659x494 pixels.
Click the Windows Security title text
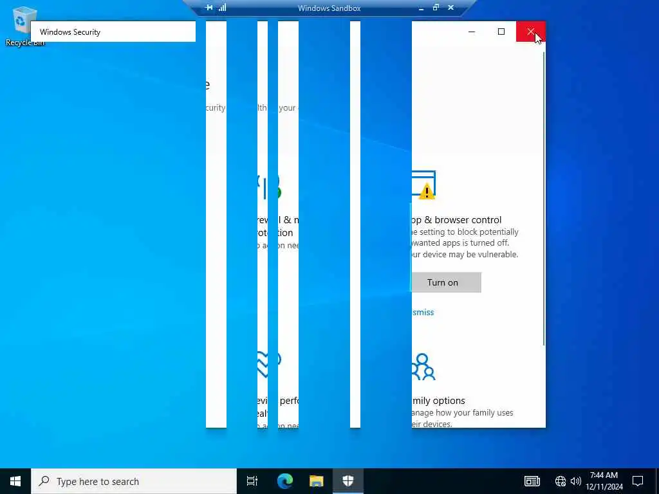tap(70, 32)
